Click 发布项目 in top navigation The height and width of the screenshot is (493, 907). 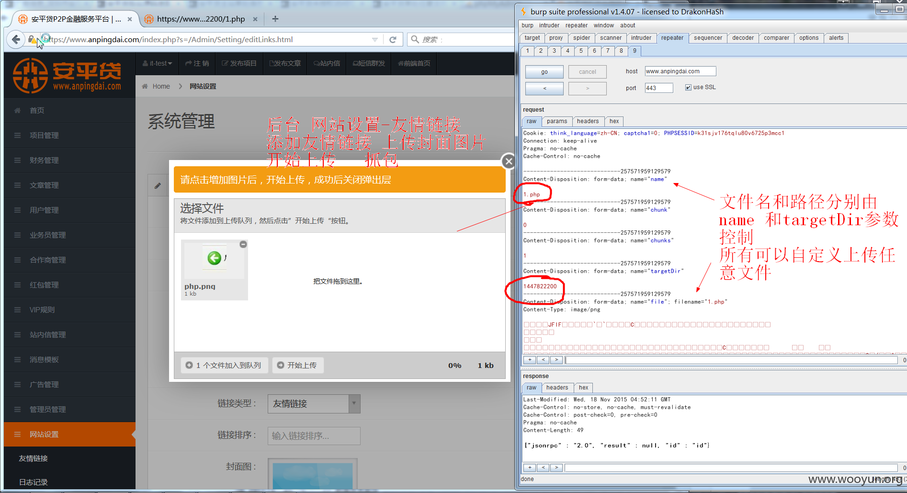(239, 63)
